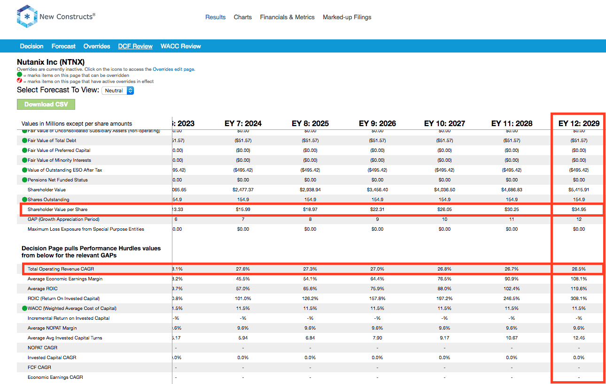The height and width of the screenshot is (384, 606).
Task: Click the 308.1% ROIC cell
Action: (579, 299)
